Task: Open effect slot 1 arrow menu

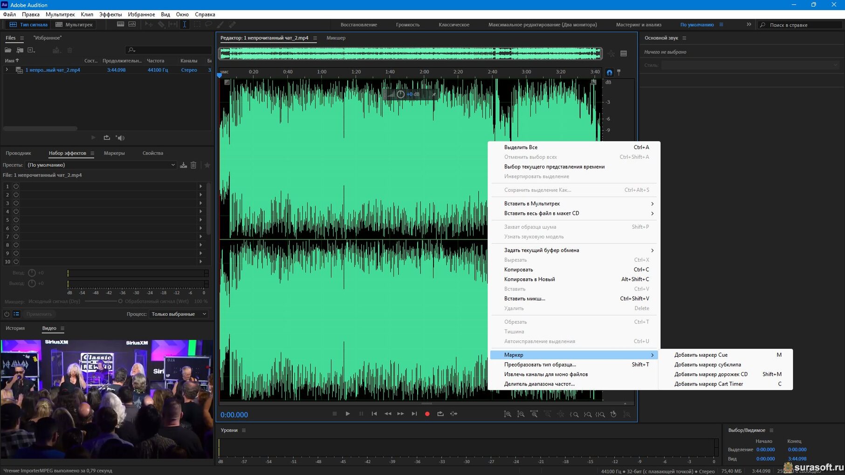Action: tap(201, 186)
